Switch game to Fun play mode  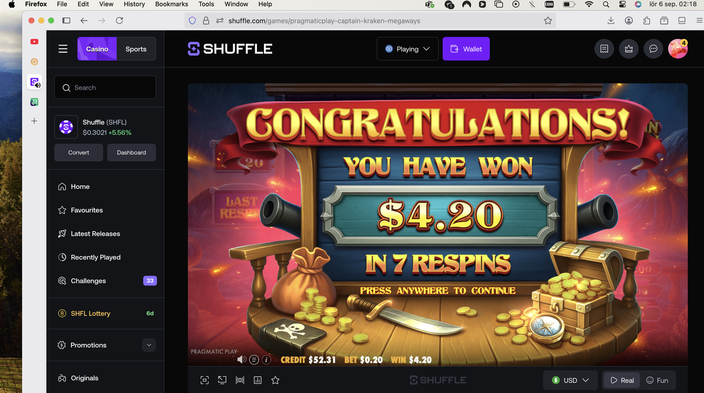(657, 380)
